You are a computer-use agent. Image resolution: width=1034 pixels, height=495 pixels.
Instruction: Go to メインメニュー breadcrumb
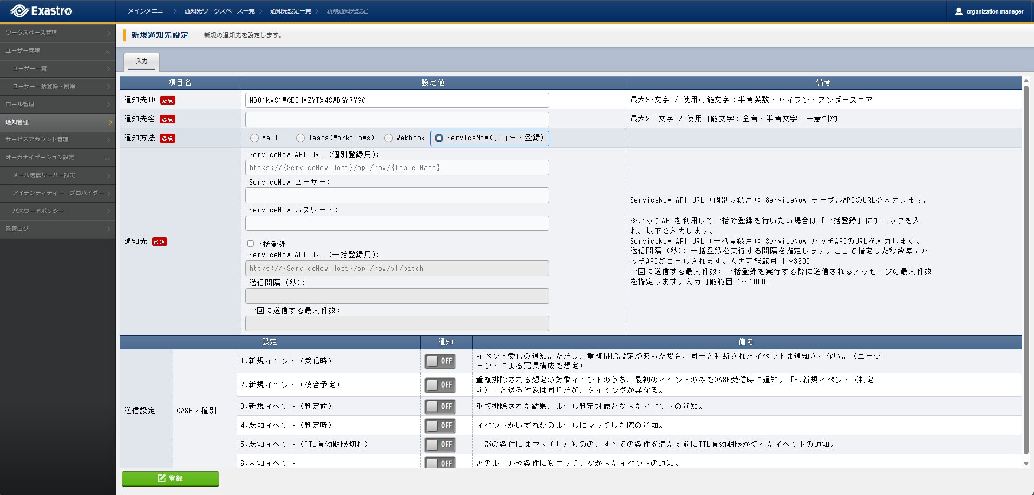[148, 11]
